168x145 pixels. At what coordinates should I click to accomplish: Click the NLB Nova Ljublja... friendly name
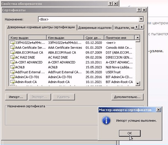(119, 68)
